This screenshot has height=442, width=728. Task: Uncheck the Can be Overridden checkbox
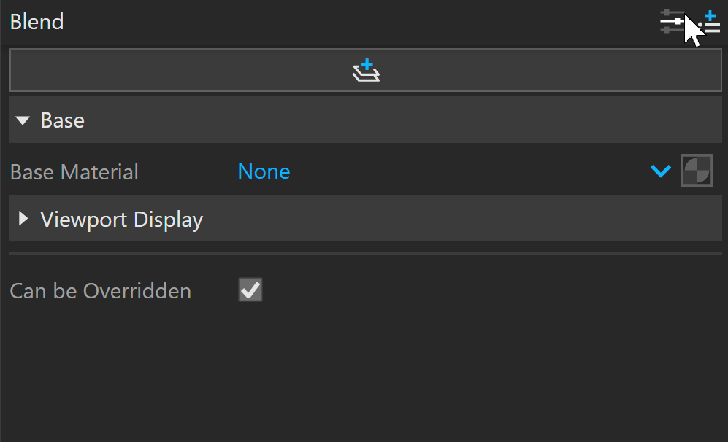(250, 290)
